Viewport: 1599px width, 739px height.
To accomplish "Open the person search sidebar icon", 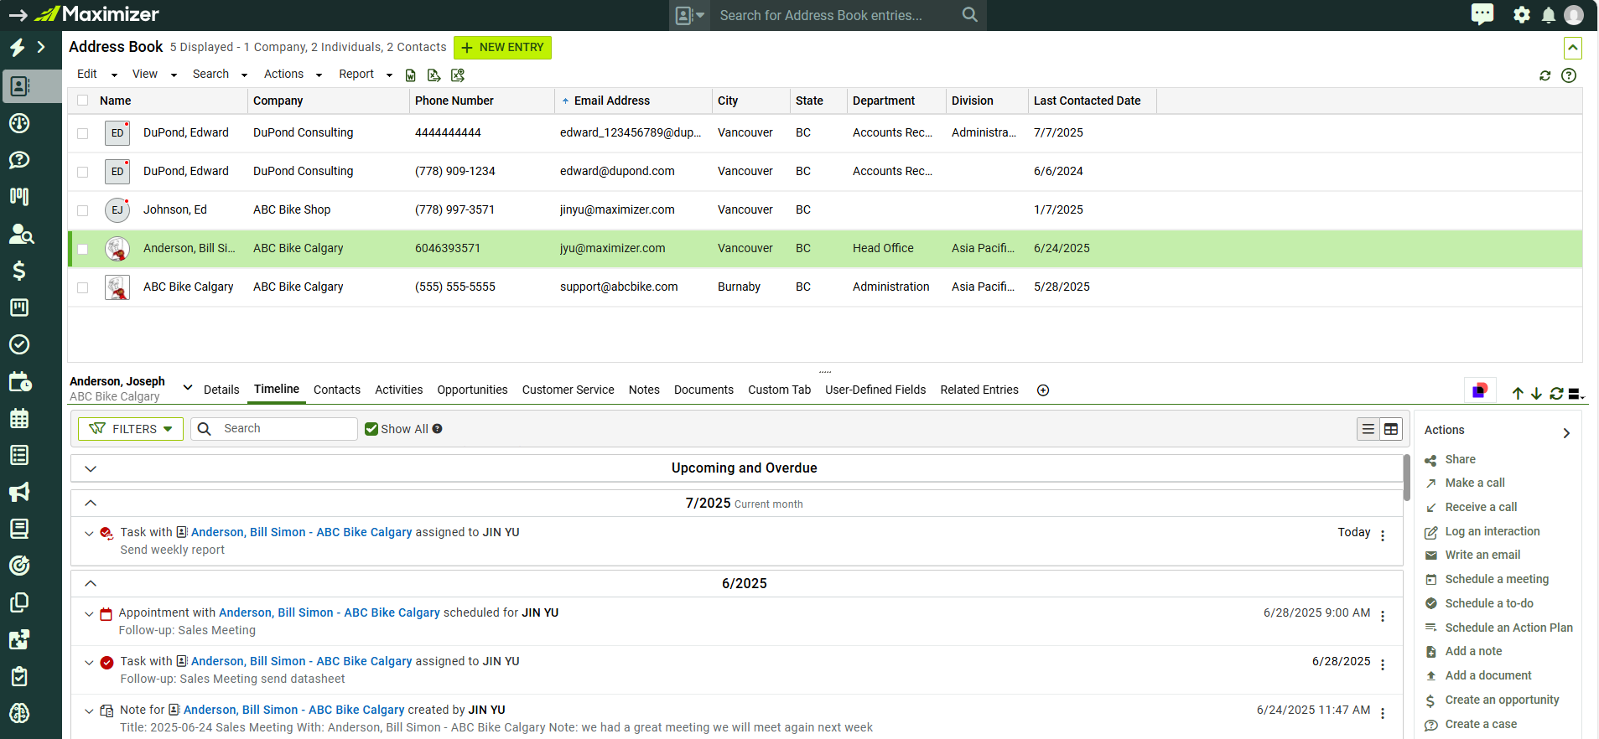I will tap(21, 234).
